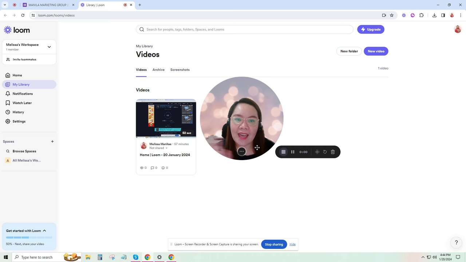This screenshot has width=466, height=262.
Task: Open the 52 sec video thumbnail
Action: (x=166, y=119)
